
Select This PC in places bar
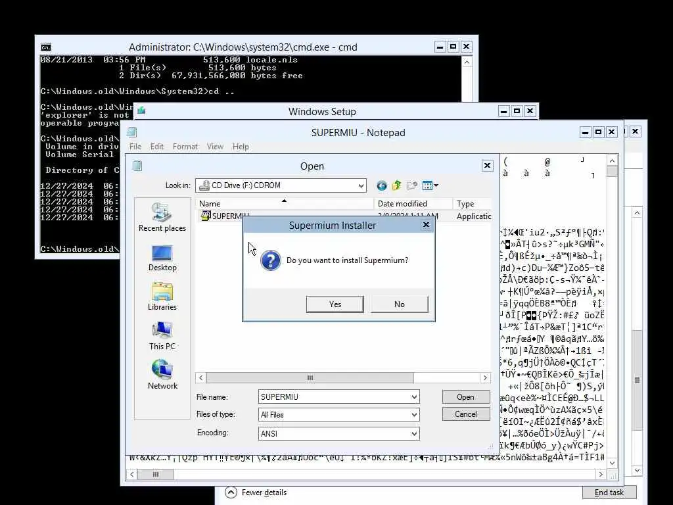click(x=162, y=336)
